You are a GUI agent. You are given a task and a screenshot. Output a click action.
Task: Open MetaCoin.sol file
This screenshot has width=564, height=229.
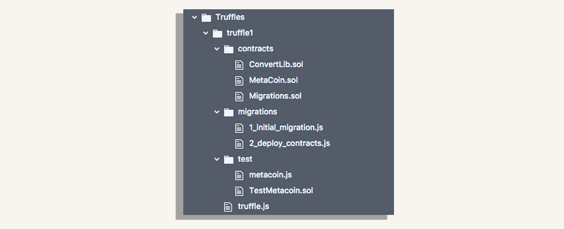pos(273,80)
